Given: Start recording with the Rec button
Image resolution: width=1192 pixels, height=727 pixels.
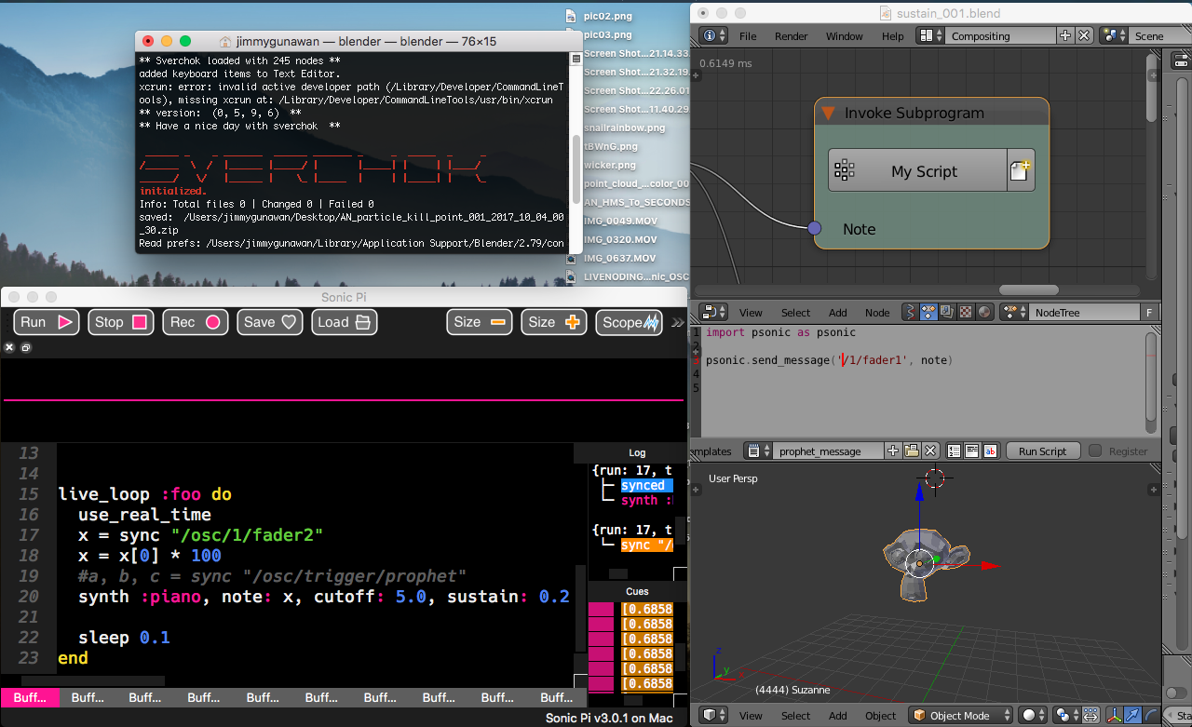Looking at the screenshot, I should tap(196, 322).
